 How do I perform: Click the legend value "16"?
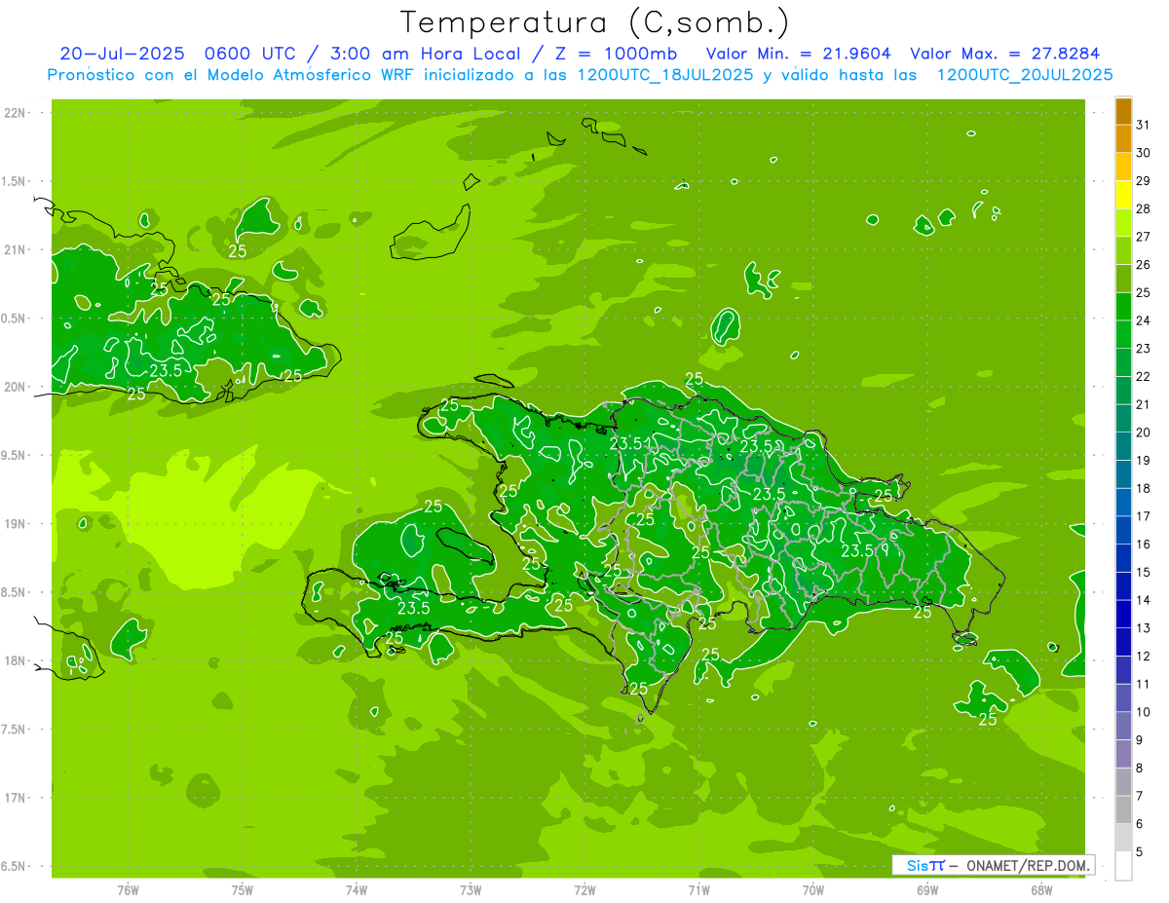point(1143,544)
